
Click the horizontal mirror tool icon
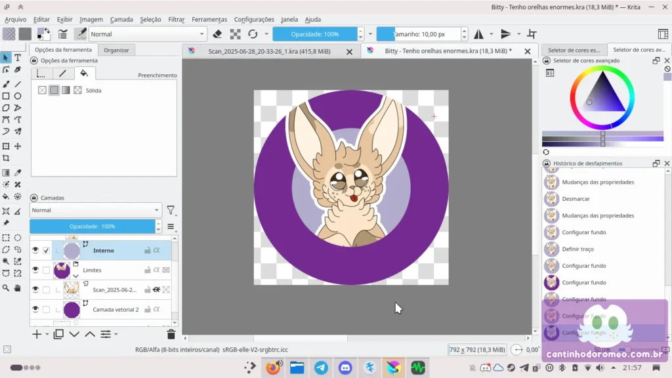pos(478,34)
